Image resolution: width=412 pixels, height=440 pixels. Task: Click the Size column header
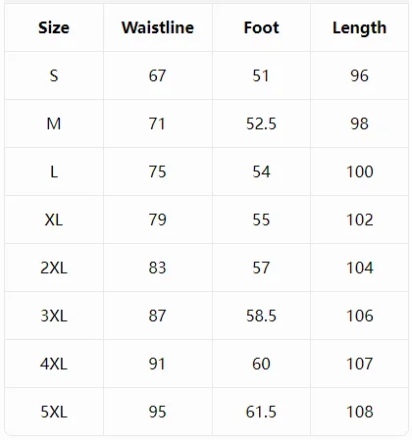coord(54,27)
